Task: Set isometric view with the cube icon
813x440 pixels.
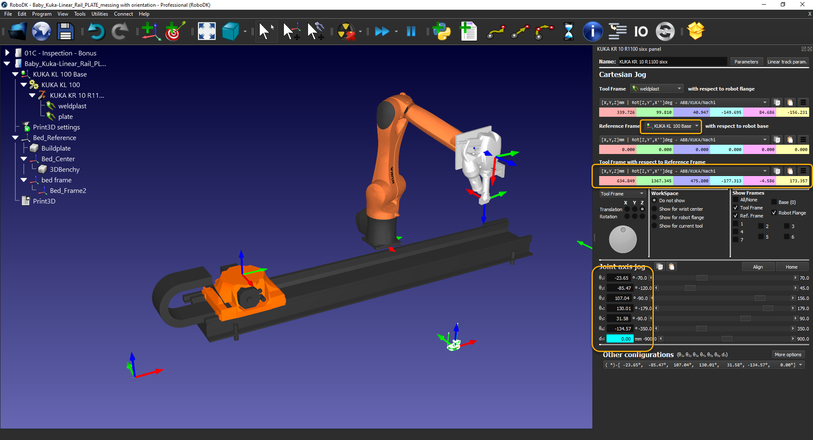Action: (230, 31)
